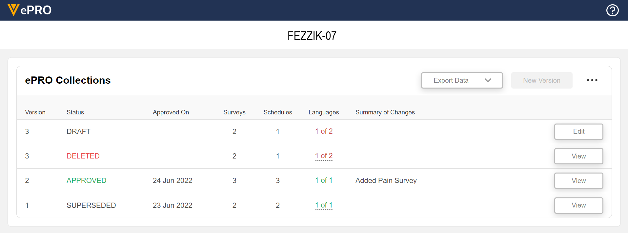The height and width of the screenshot is (233, 628).
Task: Click the Veeva ePRO logo
Action: click(x=30, y=10)
